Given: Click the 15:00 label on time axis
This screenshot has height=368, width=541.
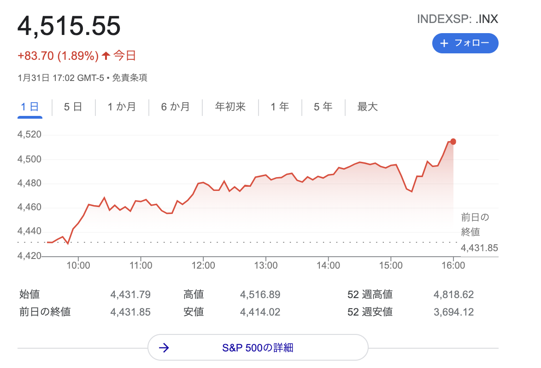Looking at the screenshot, I should [x=391, y=265].
